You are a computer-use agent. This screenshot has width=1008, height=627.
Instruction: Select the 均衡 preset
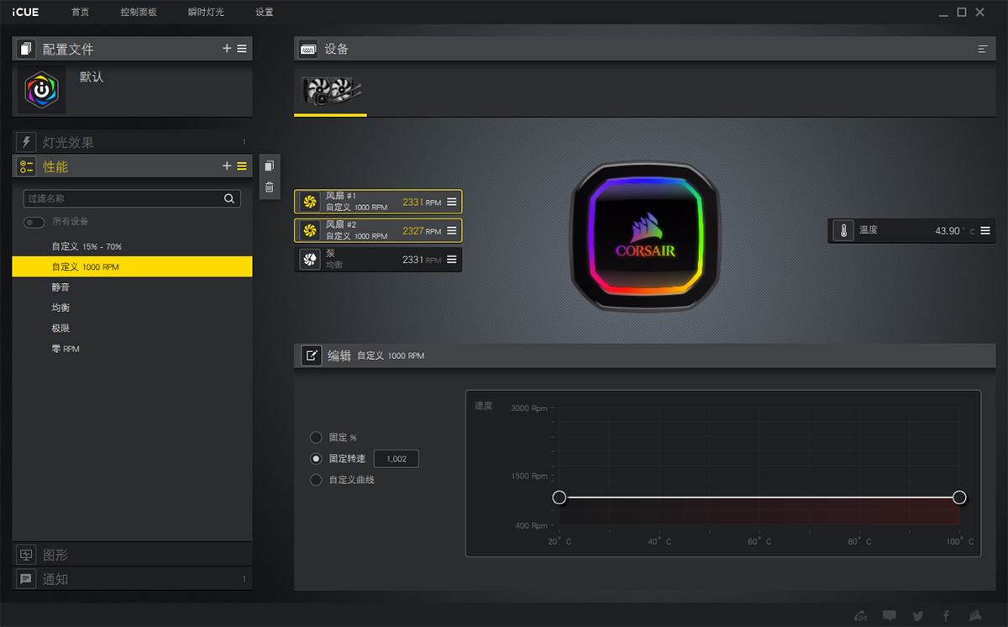click(x=132, y=308)
